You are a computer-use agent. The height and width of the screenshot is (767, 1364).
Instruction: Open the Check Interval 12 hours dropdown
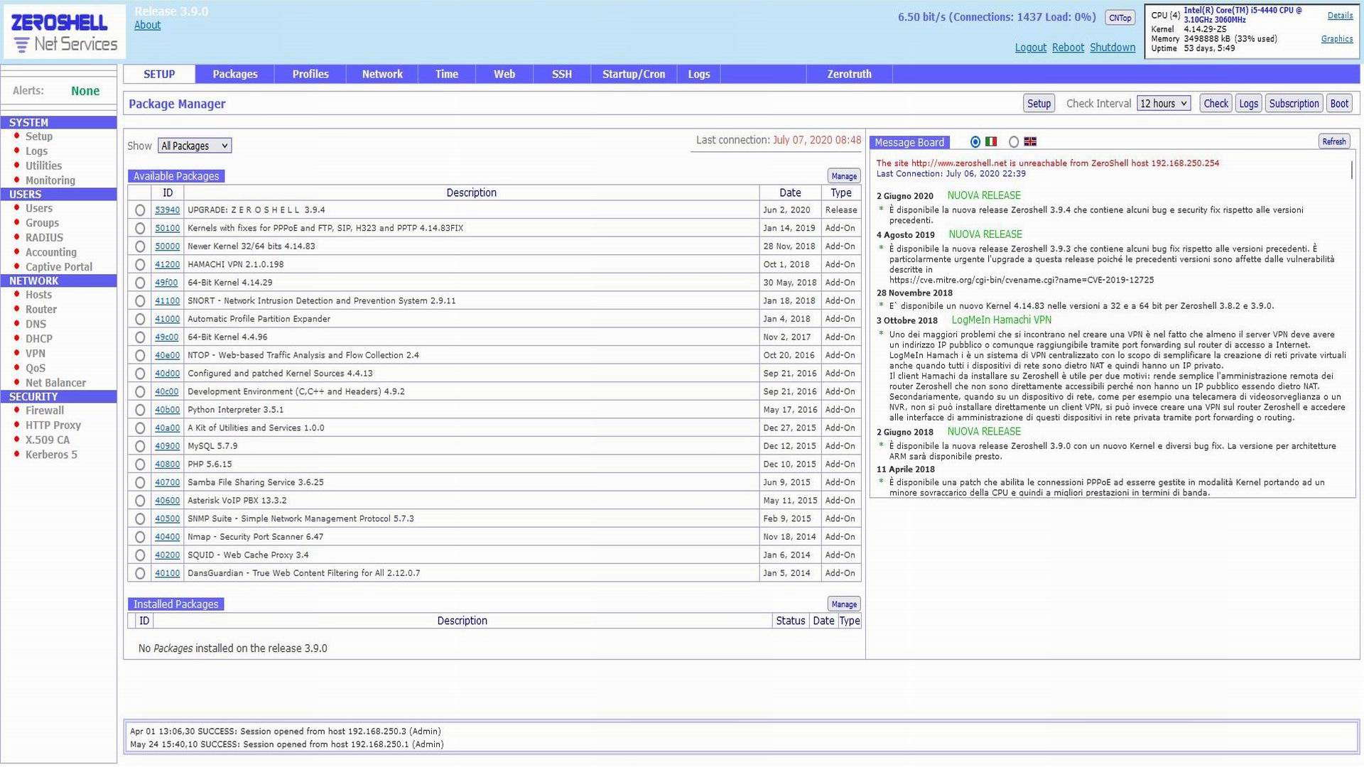click(1164, 104)
